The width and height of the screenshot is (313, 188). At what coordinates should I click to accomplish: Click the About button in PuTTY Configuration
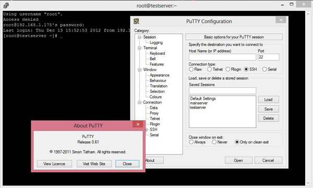click(154, 160)
